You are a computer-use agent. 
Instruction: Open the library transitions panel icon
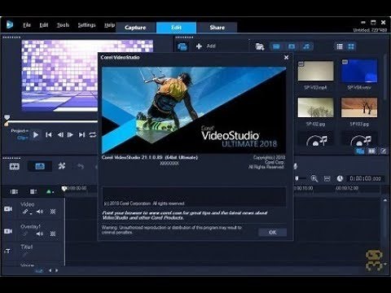pyautogui.click(x=371, y=151)
